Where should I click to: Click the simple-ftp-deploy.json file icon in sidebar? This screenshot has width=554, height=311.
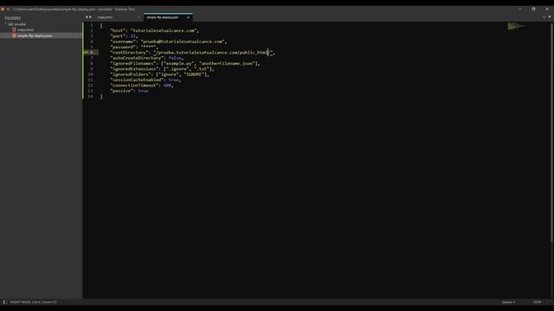[14, 35]
